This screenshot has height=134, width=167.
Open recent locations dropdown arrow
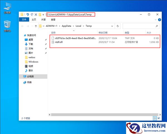32,26
